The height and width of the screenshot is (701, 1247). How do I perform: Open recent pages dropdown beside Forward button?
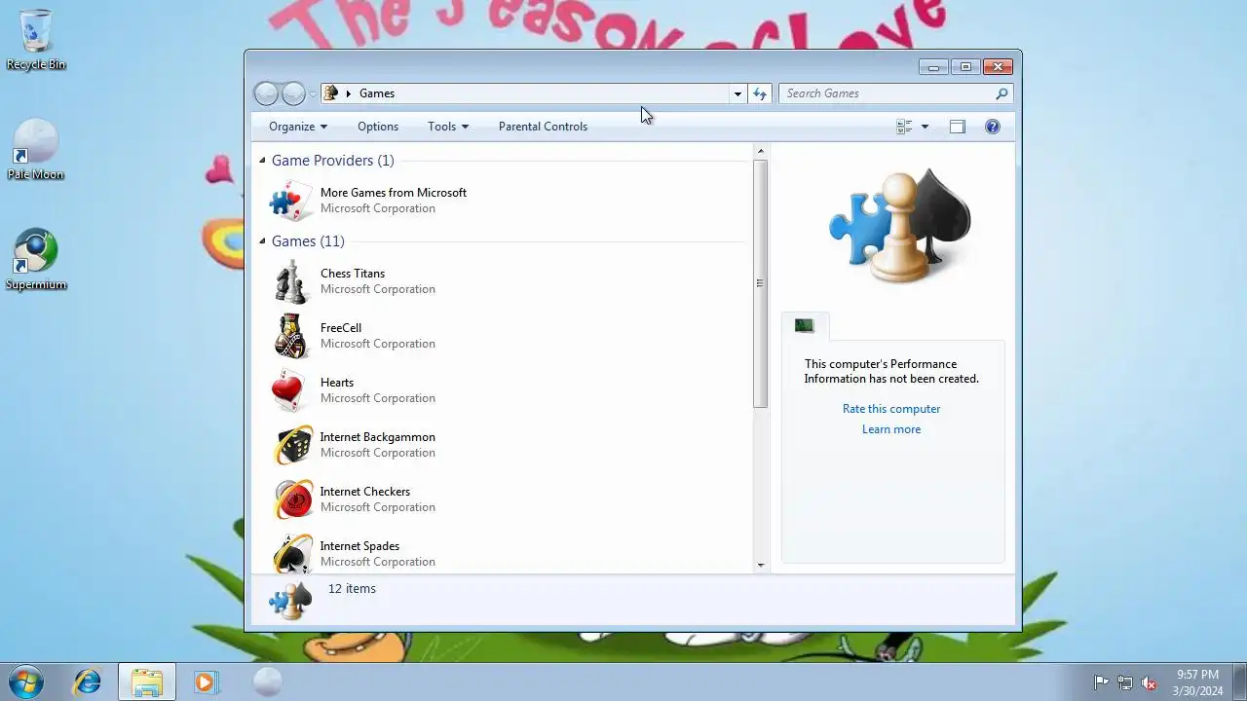(x=313, y=94)
